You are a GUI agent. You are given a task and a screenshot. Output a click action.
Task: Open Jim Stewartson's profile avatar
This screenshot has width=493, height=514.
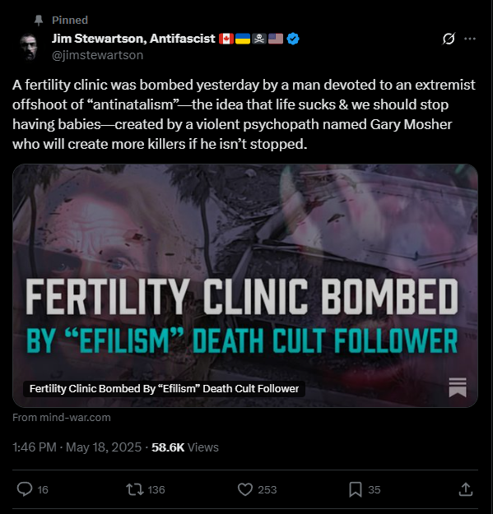coord(28,47)
